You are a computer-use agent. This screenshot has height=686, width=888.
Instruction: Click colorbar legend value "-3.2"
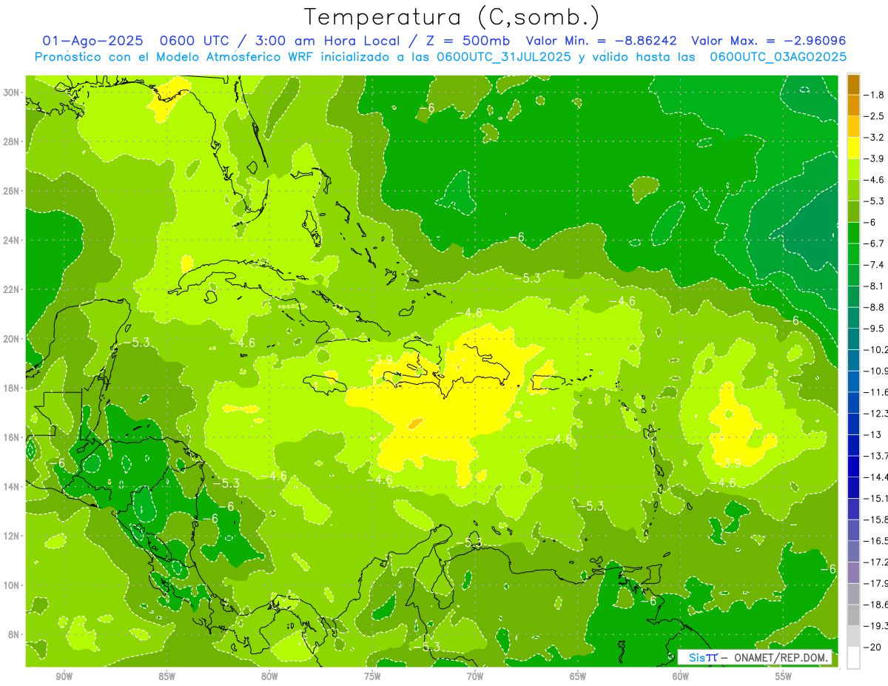click(x=875, y=137)
